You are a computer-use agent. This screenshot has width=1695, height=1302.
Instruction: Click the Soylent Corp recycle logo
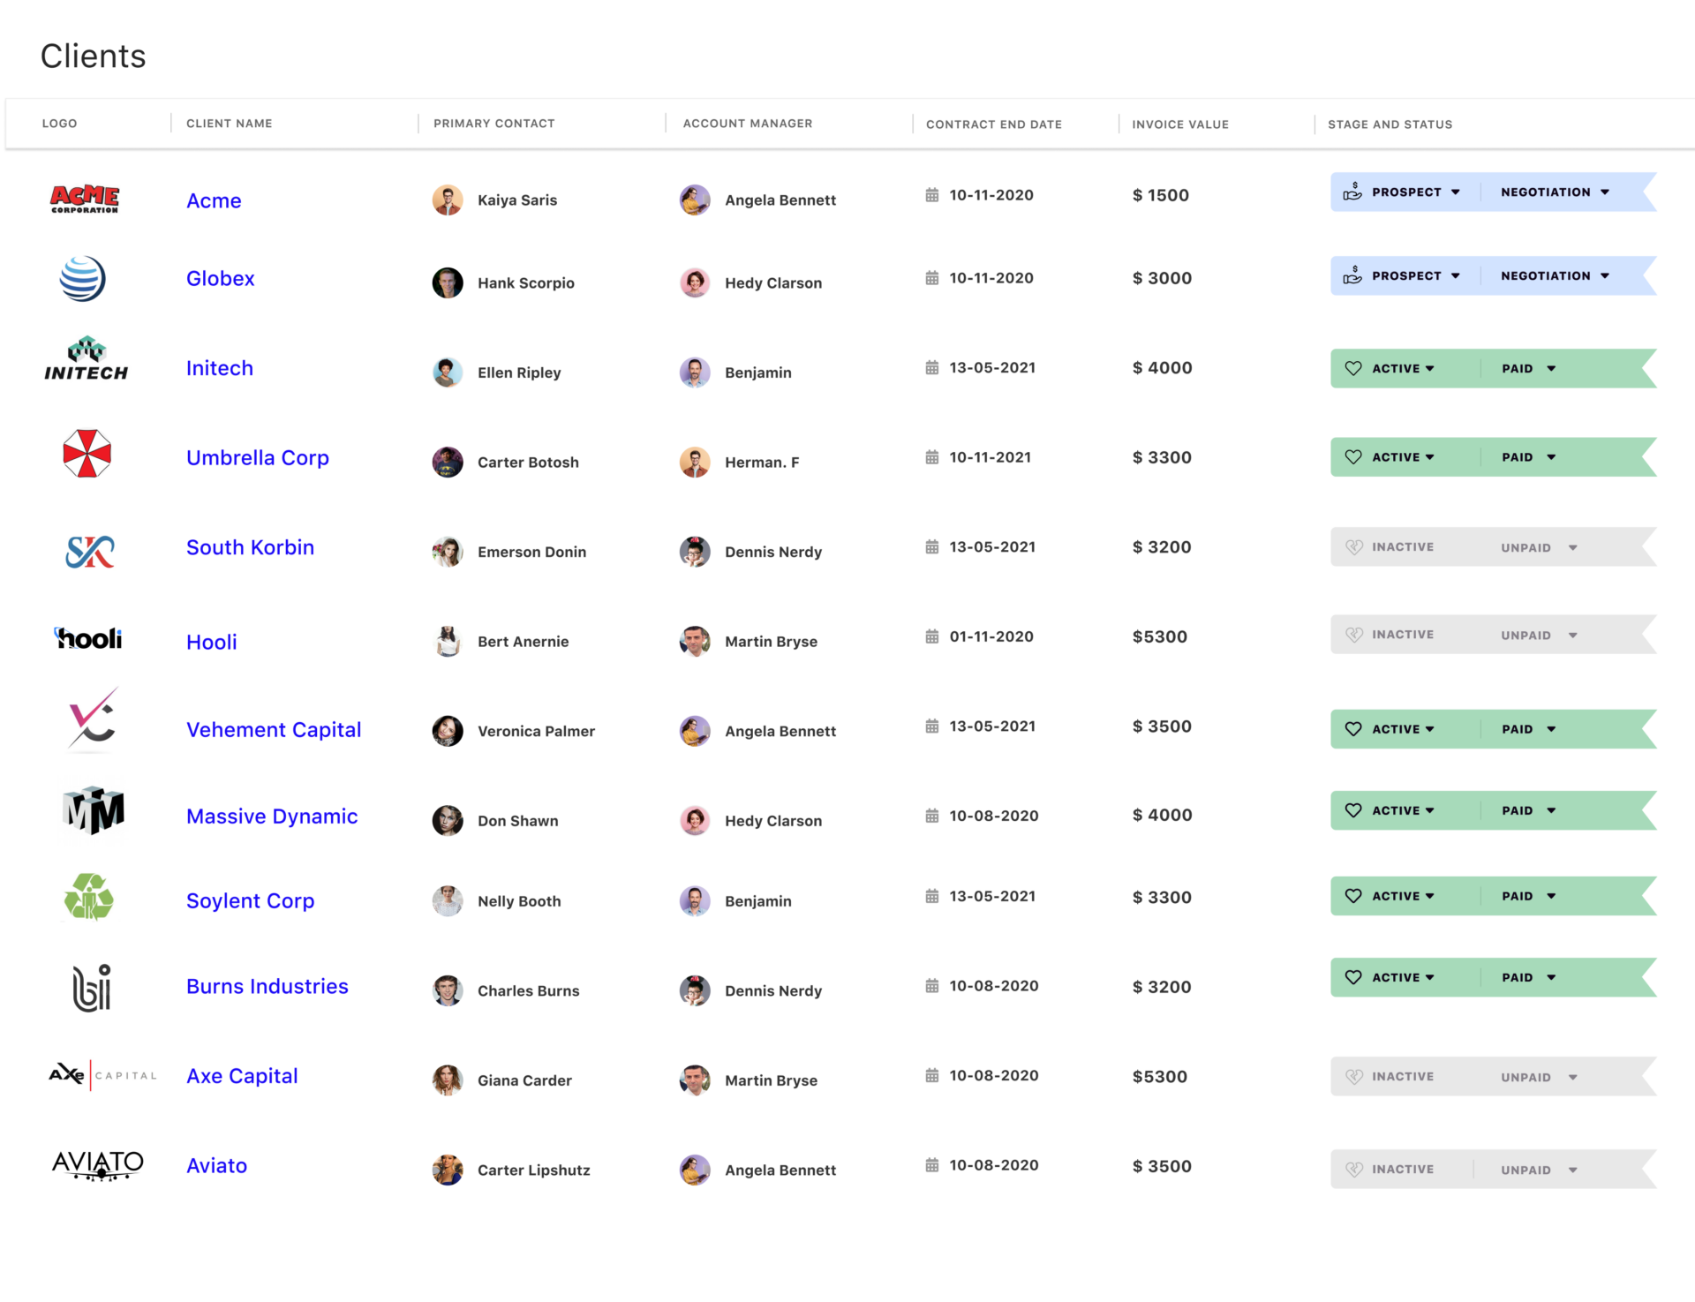(91, 897)
